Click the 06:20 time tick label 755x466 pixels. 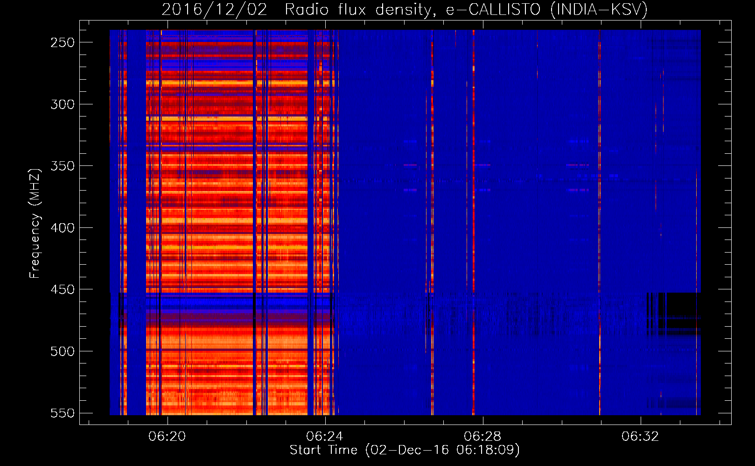(167, 437)
